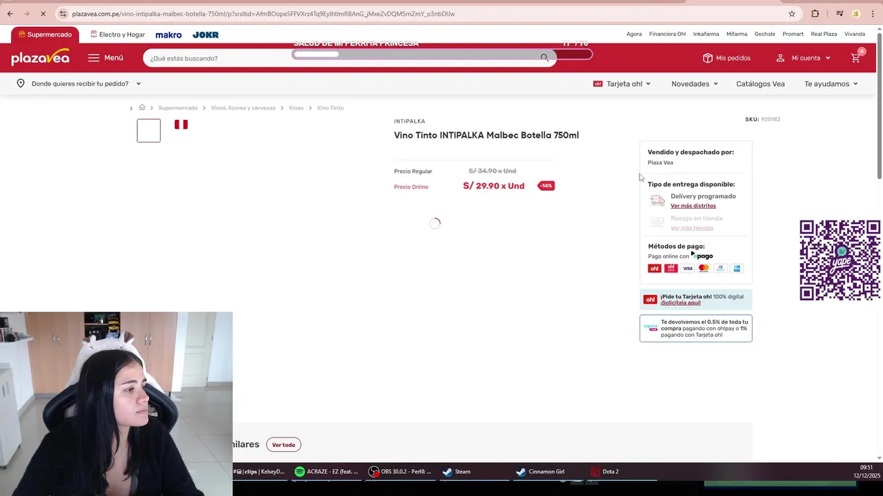Open Spotify from the taskbar

(326, 472)
